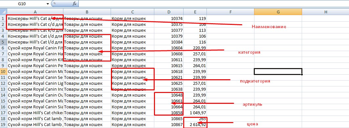Click the Insert Function fx icon
Image resolution: width=349 pixels, height=128 pixels.
[x=75, y=4]
